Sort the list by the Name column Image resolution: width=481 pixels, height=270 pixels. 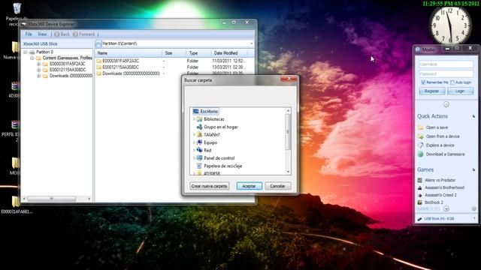(x=129, y=53)
